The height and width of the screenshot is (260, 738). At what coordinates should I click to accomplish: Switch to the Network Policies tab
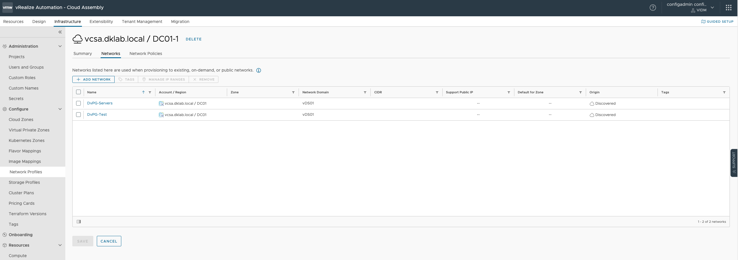pos(146,54)
